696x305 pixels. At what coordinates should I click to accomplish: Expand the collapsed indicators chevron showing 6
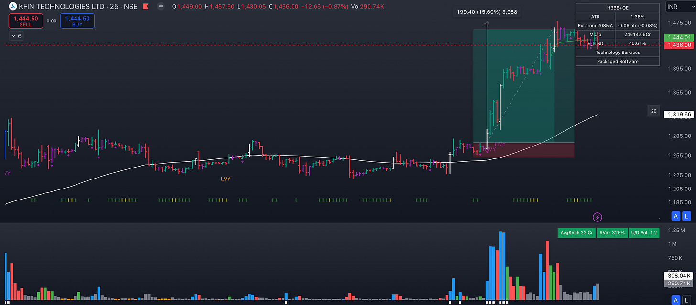(16, 36)
